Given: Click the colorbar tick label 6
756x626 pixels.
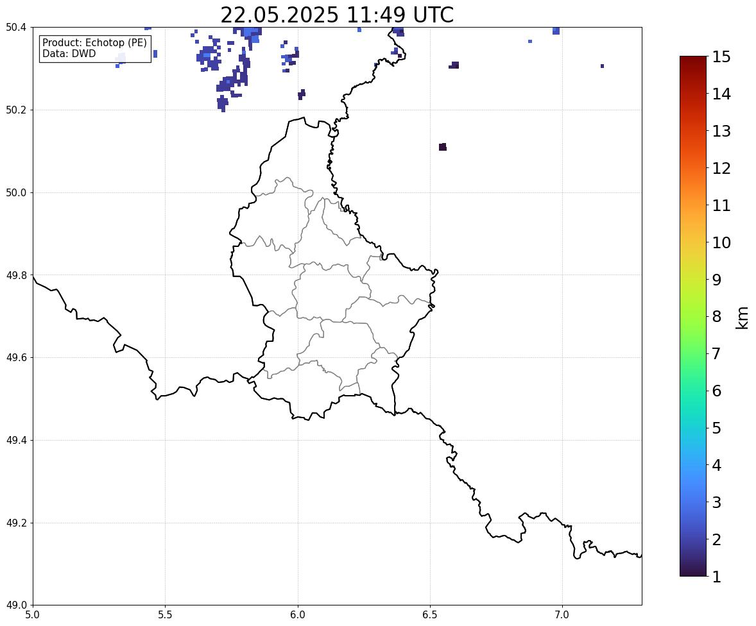Looking at the screenshot, I should 717,391.
